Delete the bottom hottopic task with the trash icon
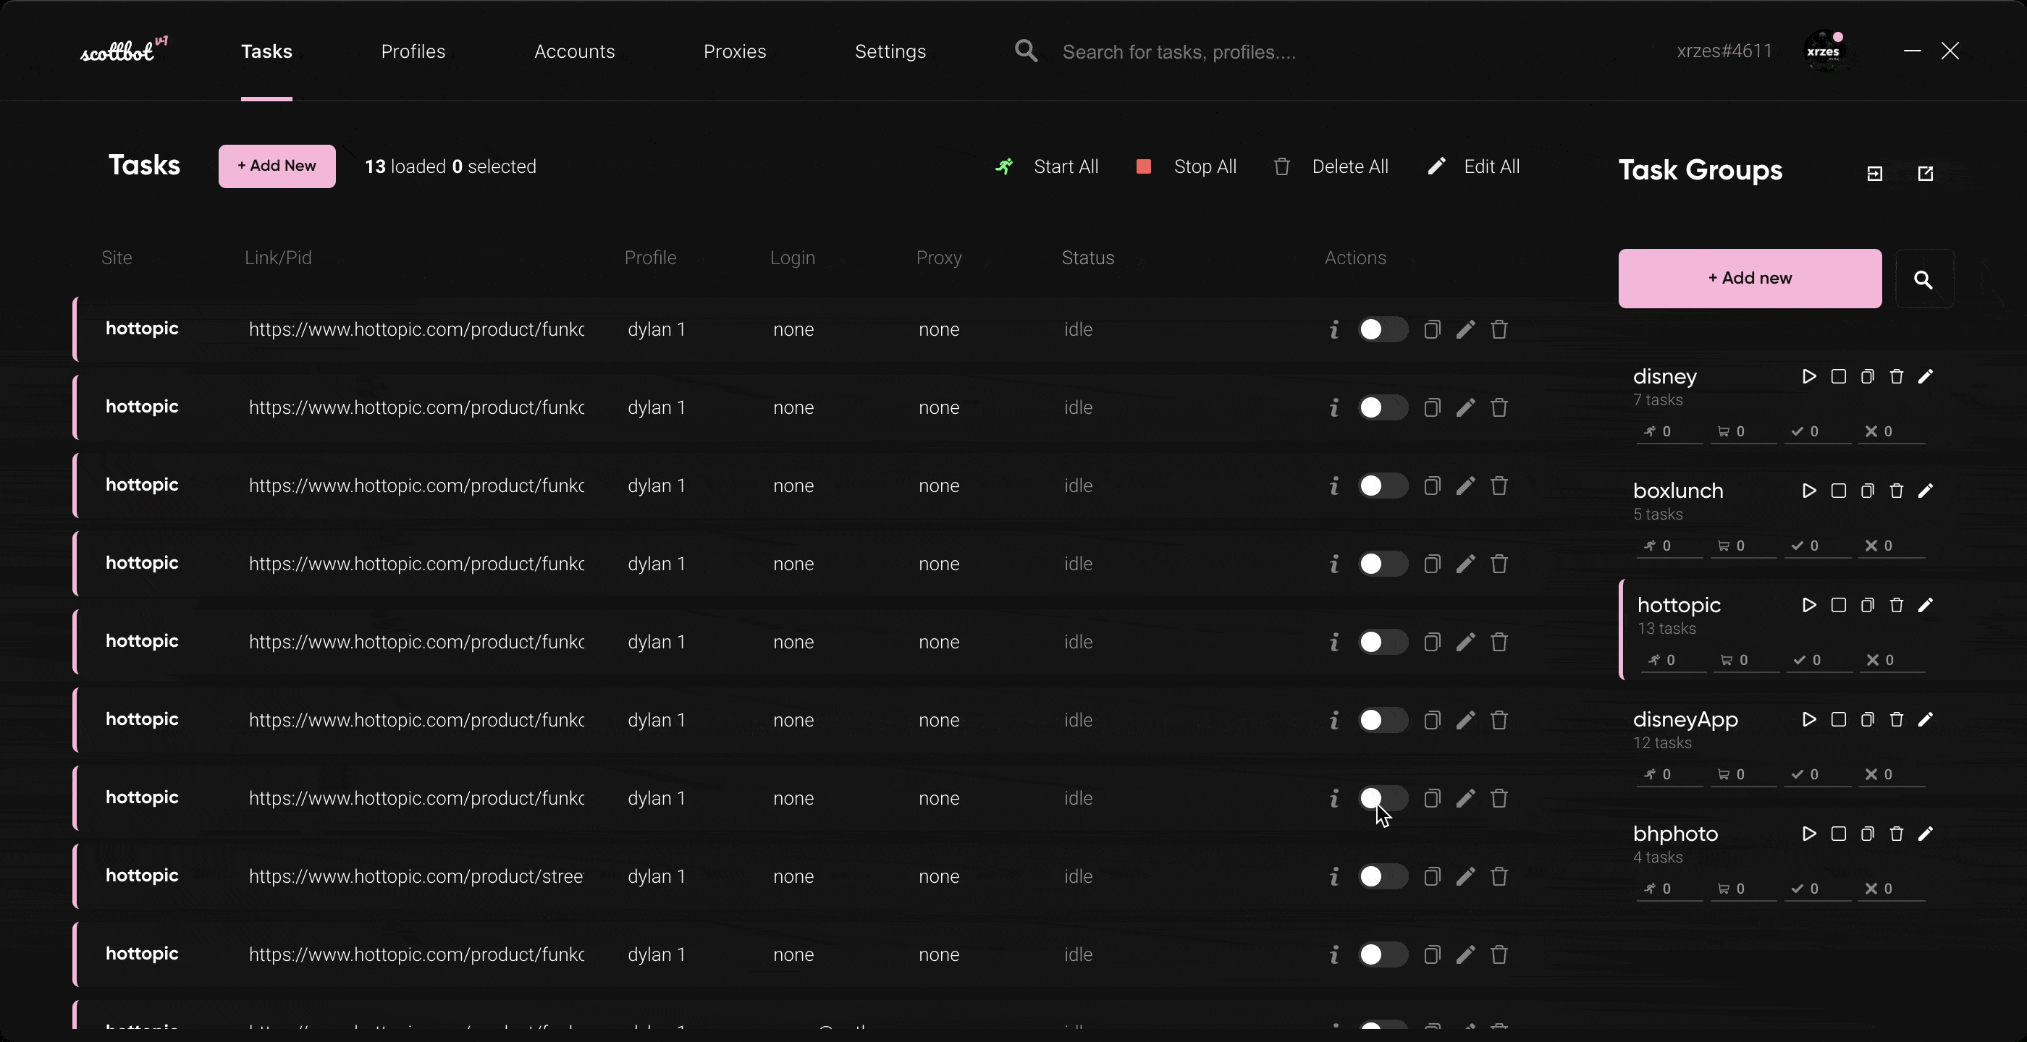Viewport: 2027px width, 1042px height. click(x=1499, y=954)
